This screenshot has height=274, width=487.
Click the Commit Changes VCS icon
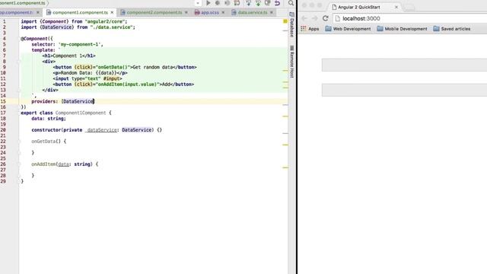pyautogui.click(x=258, y=3)
